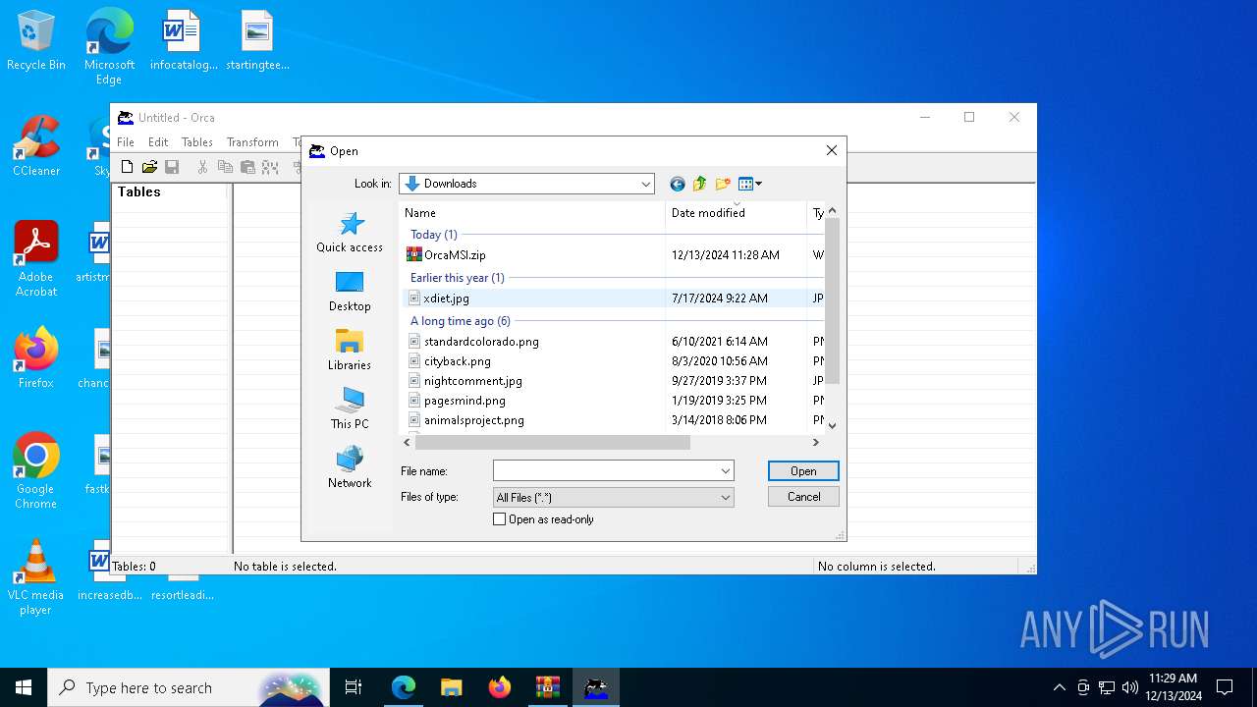Click the Cancel button in dialog
This screenshot has width=1257, height=707.
[803, 497]
